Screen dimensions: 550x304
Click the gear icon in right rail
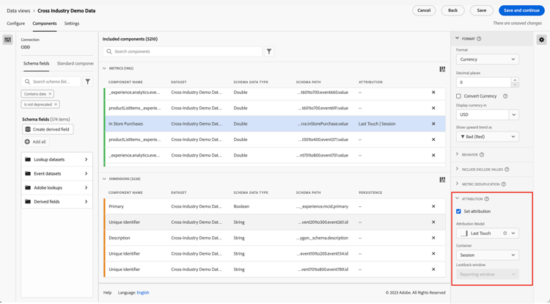pyautogui.click(x=542, y=40)
